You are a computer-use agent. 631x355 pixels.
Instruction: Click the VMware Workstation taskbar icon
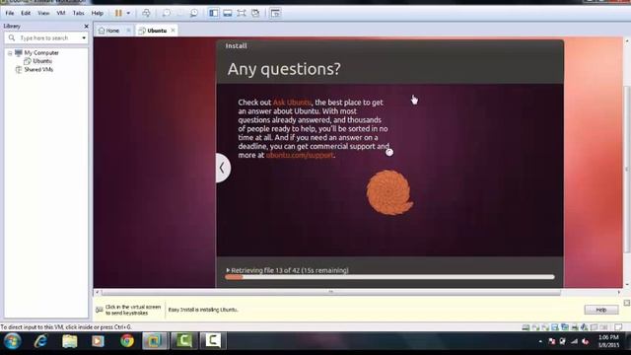pos(155,341)
